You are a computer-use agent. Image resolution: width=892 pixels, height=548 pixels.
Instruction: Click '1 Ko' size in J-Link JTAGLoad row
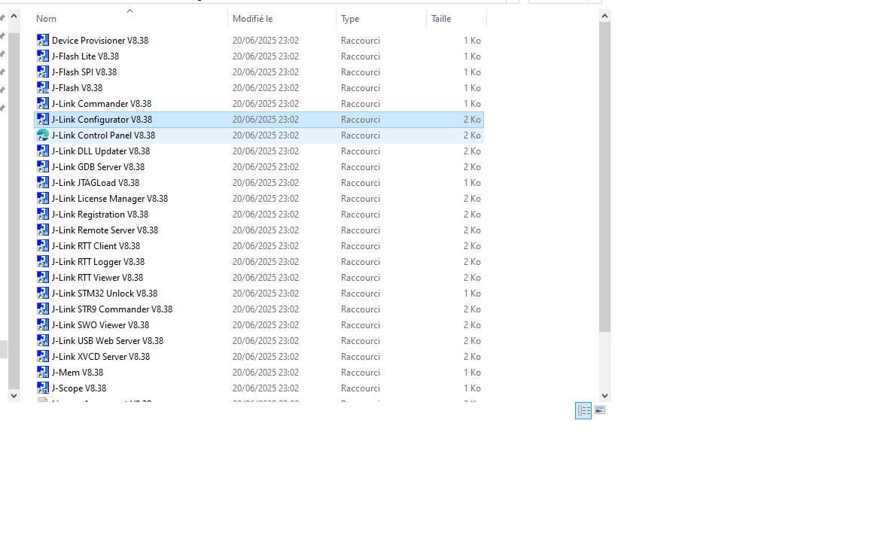coord(472,183)
